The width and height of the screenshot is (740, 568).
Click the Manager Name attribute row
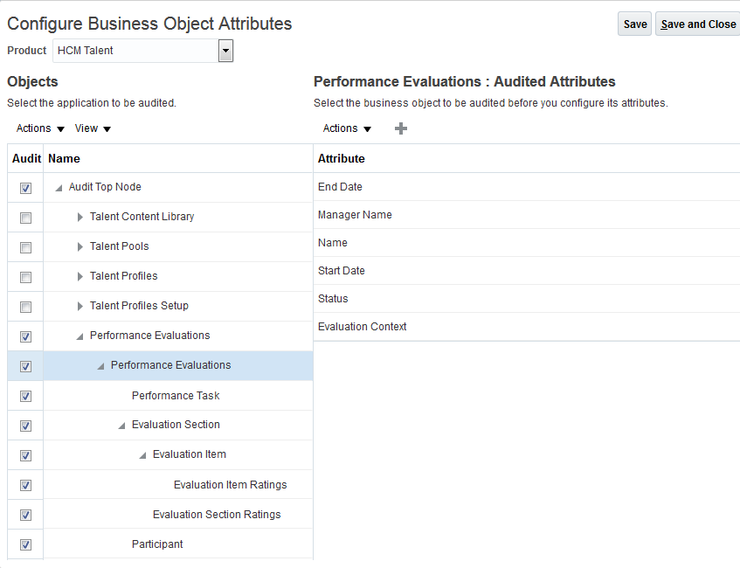pyautogui.click(x=355, y=215)
